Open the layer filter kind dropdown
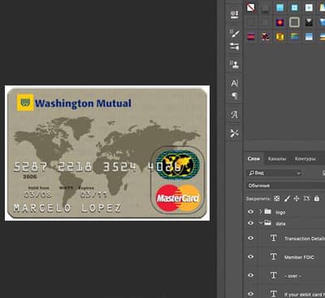The width and height of the screenshot is (325, 298). coord(274,173)
